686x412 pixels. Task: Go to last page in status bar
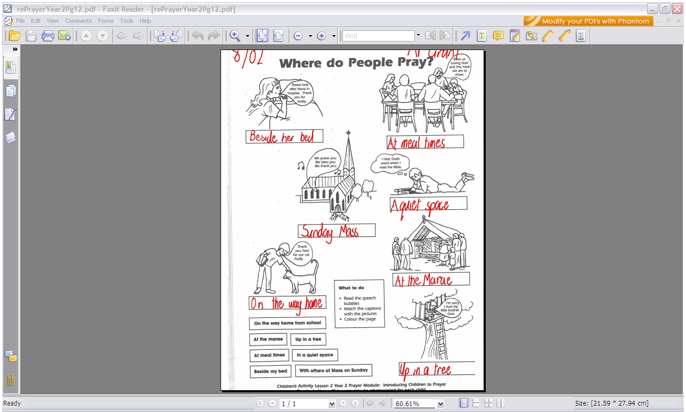pyautogui.click(x=355, y=403)
